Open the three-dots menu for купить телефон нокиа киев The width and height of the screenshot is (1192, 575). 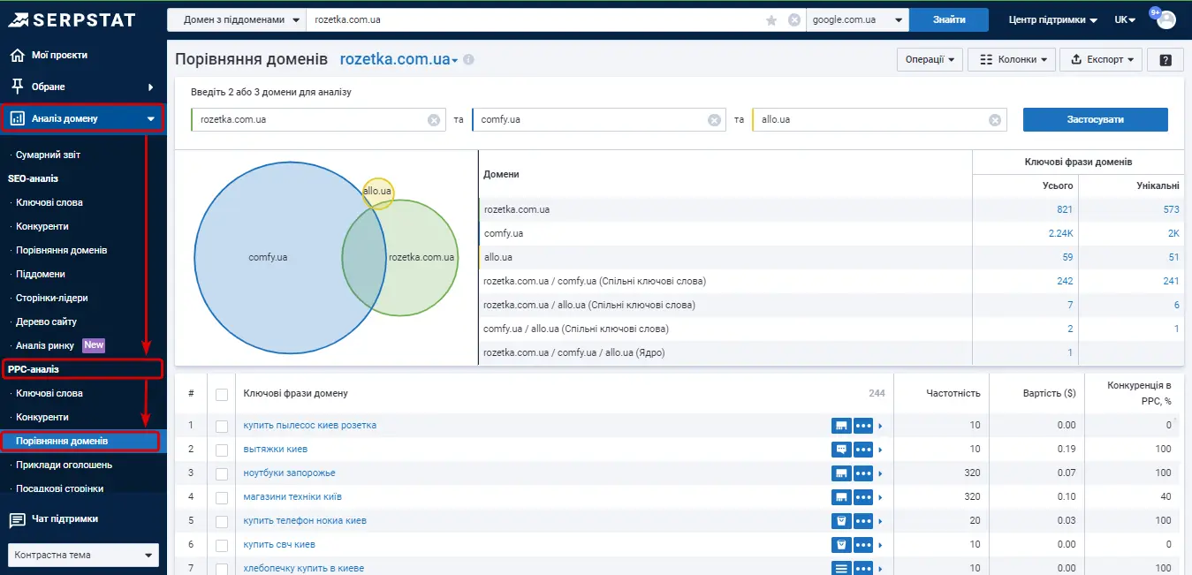(863, 521)
